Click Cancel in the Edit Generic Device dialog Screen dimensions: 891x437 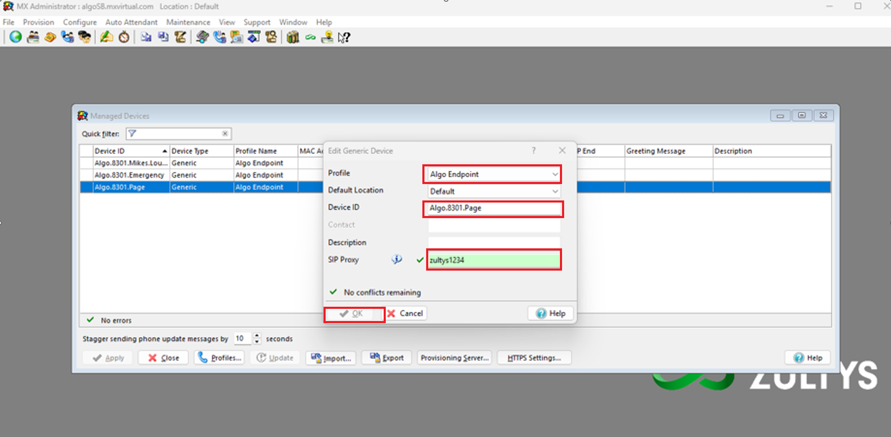(x=406, y=313)
